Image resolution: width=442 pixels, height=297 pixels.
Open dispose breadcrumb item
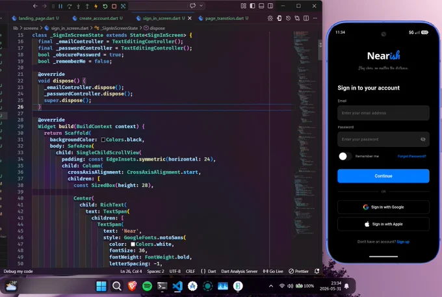[157, 28]
